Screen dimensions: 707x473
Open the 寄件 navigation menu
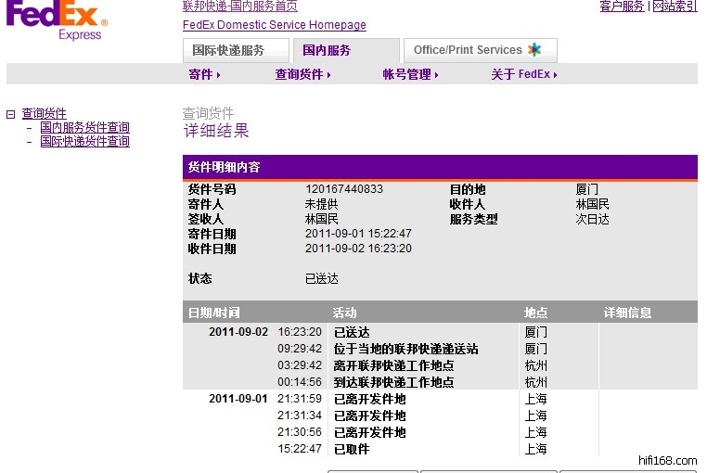tap(205, 74)
